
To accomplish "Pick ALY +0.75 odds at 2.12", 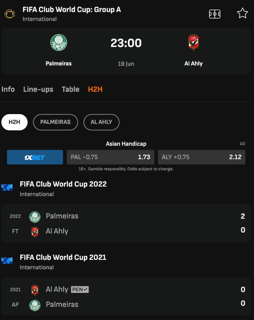I will 201,157.
